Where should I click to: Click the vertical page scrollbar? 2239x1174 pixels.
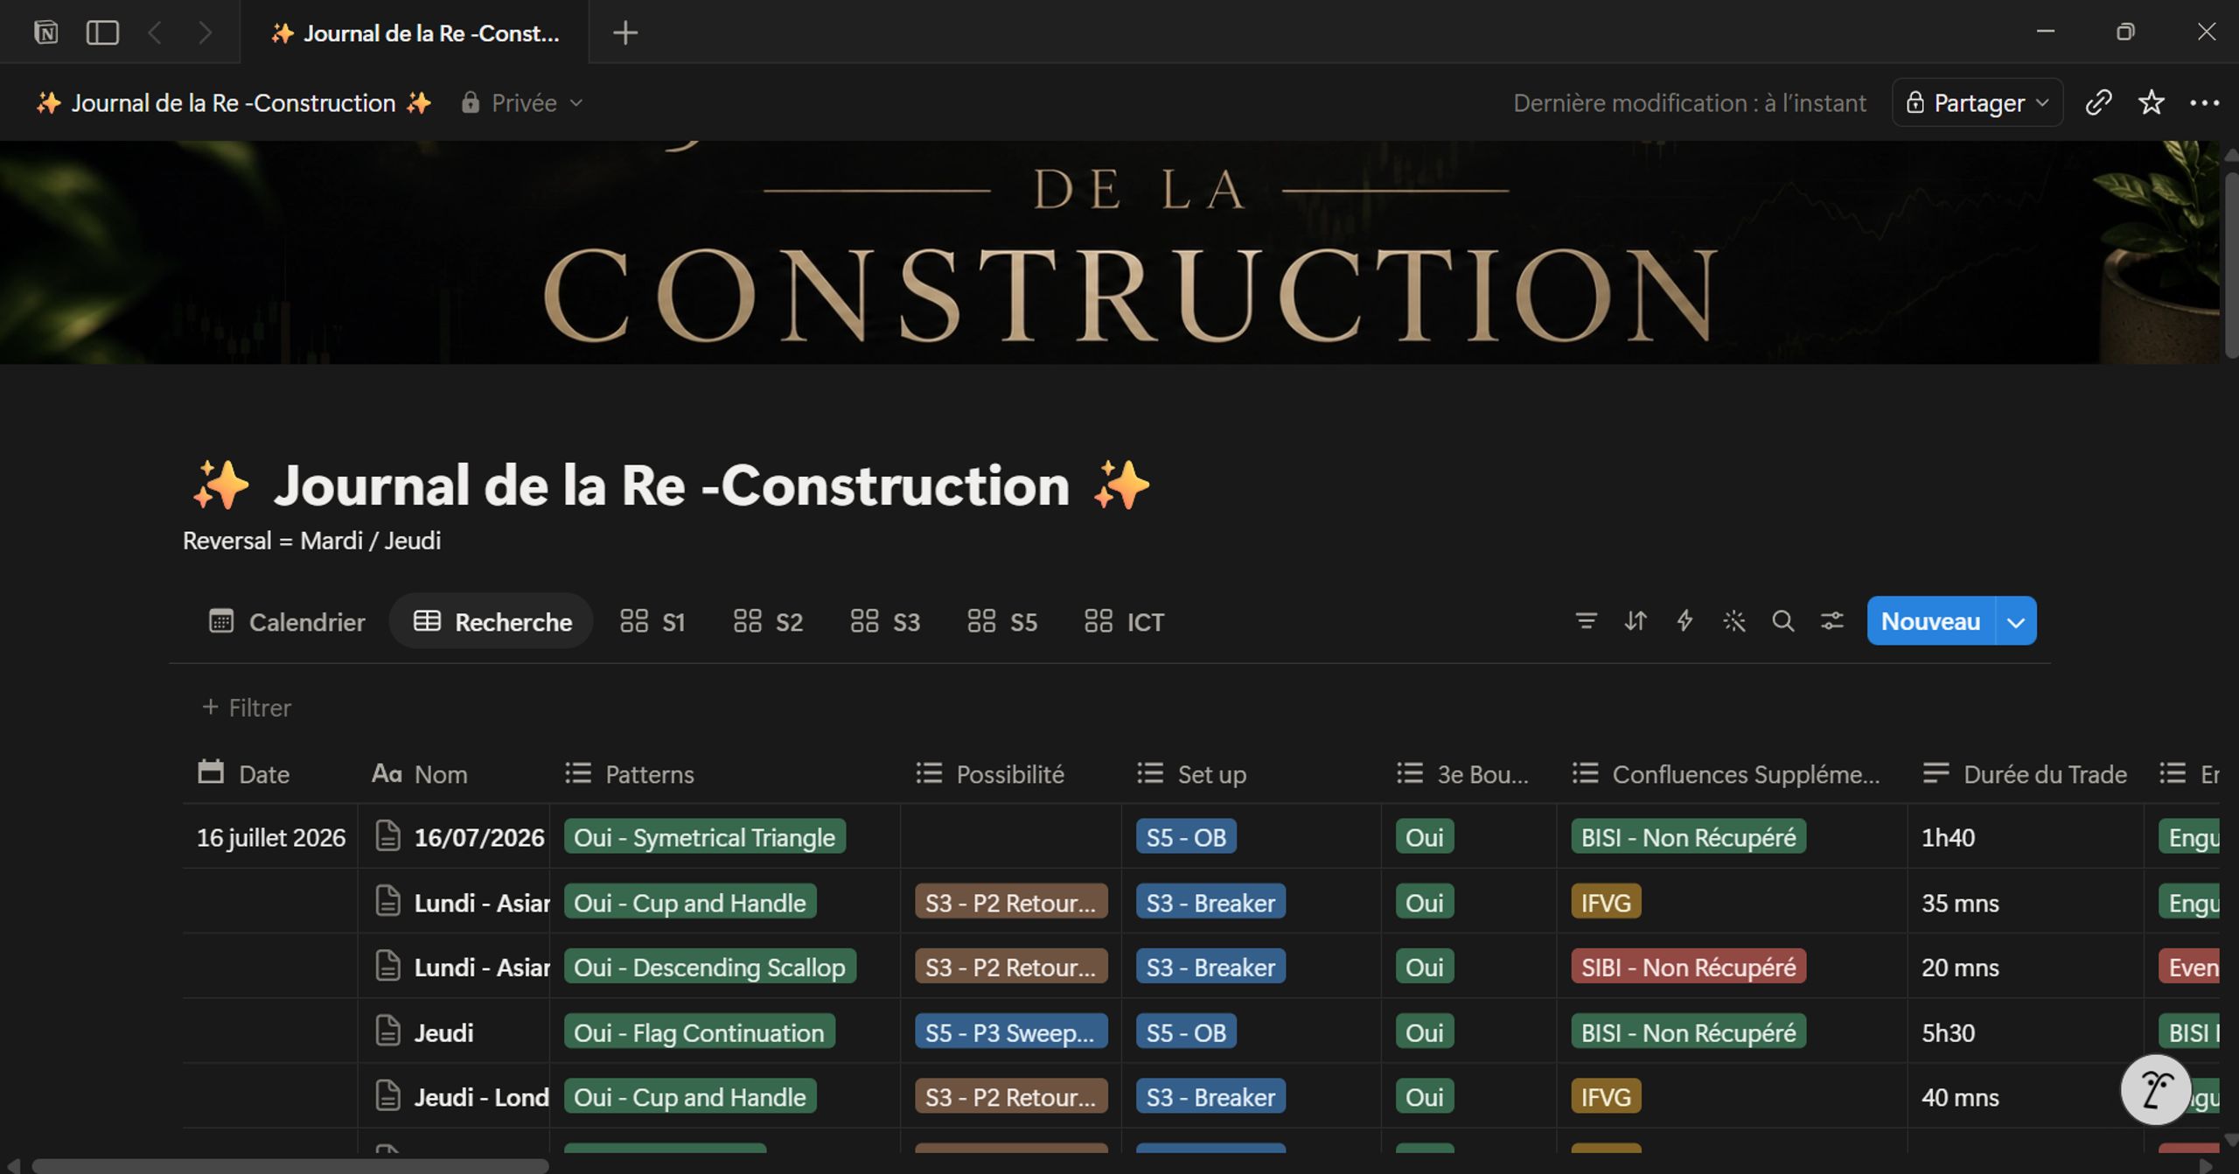point(2230,265)
